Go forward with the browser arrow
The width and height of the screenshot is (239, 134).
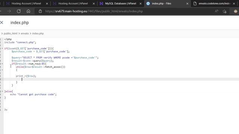click(x=9, y=11)
